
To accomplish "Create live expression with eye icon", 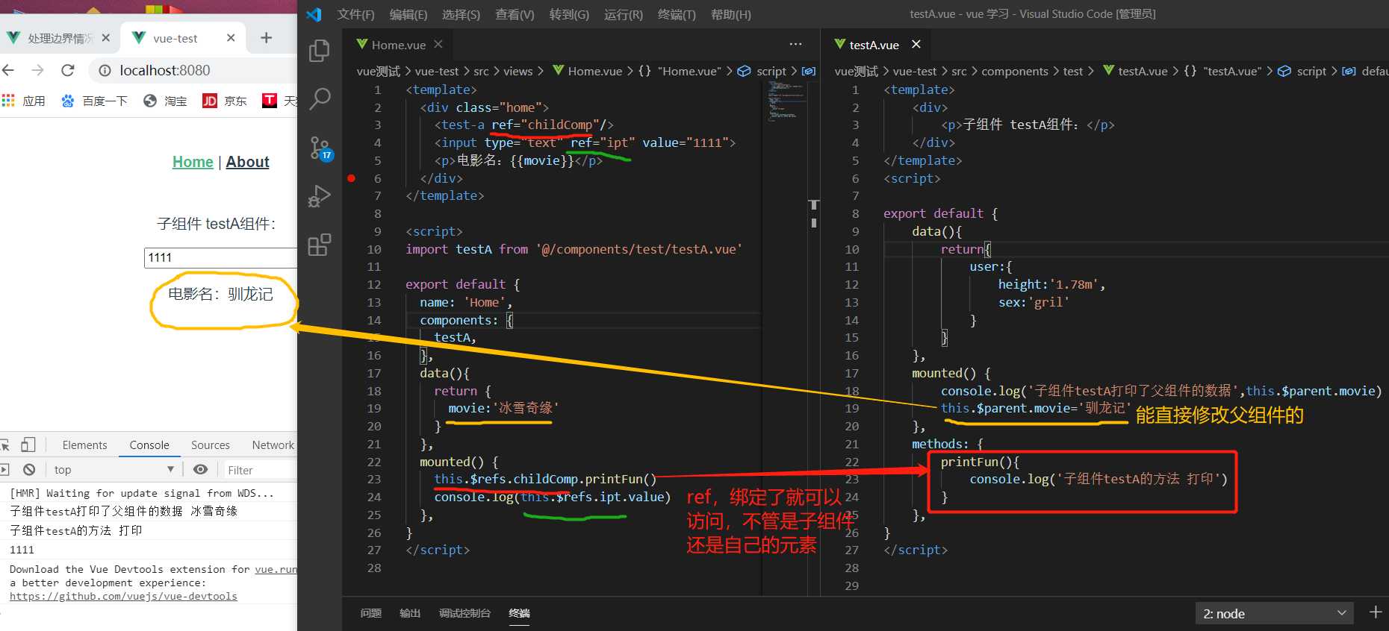I will tap(200, 470).
